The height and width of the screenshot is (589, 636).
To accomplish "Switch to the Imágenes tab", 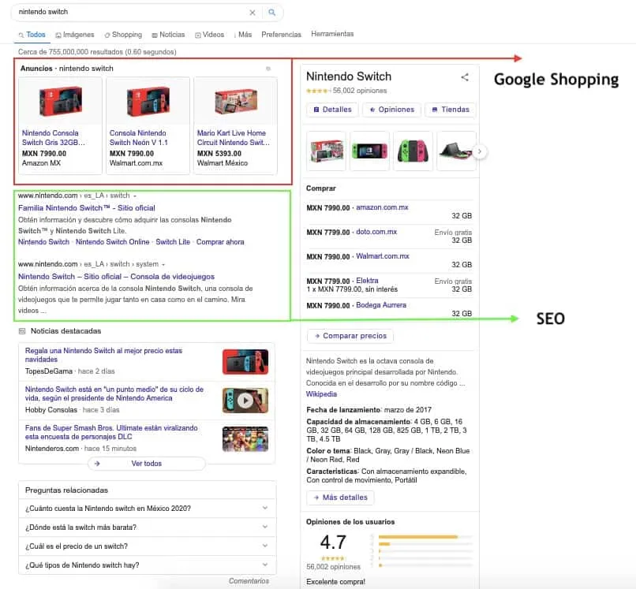I will click(75, 35).
